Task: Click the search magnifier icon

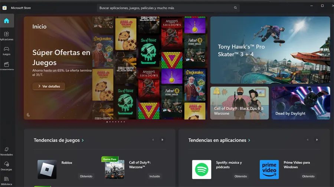Action: click(x=235, y=8)
